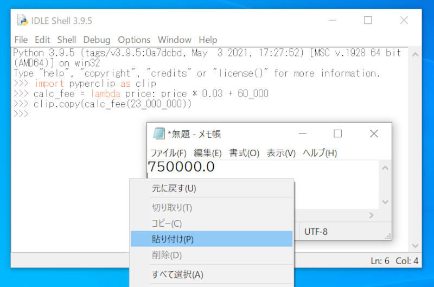Select 貼り付け(P) from the context menu

[212, 239]
